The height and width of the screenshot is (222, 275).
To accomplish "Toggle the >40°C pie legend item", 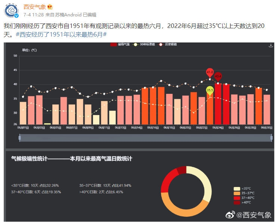I will tap(242, 203).
